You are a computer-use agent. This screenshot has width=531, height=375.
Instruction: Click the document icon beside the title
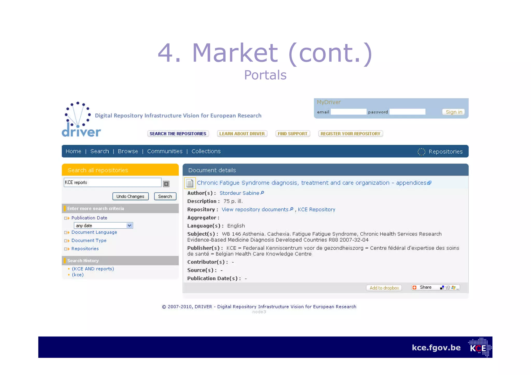coord(190,183)
